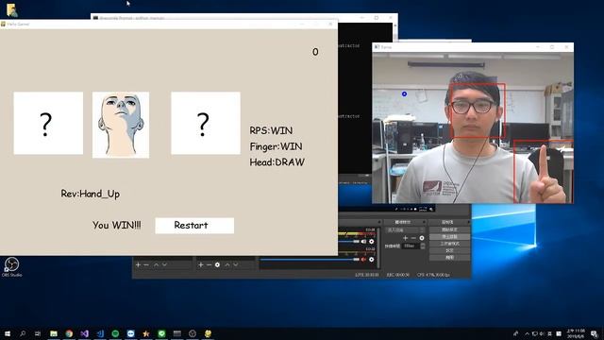The height and width of the screenshot is (340, 604).
Task: Move source down in OBS Sources panel
Action: click(236, 264)
